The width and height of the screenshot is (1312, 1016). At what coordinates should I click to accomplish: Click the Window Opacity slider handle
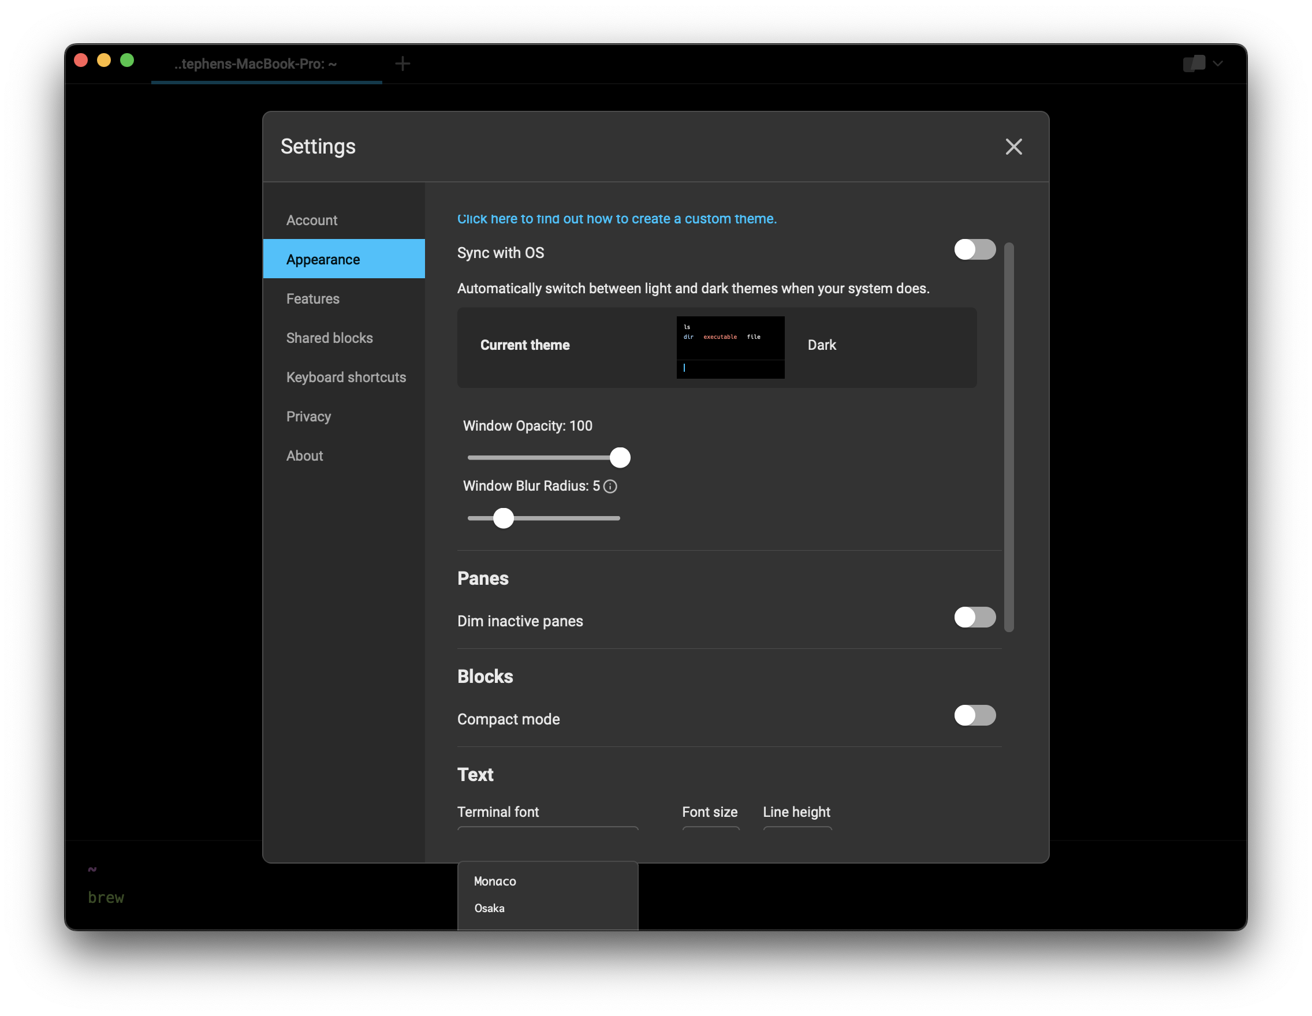click(x=620, y=458)
